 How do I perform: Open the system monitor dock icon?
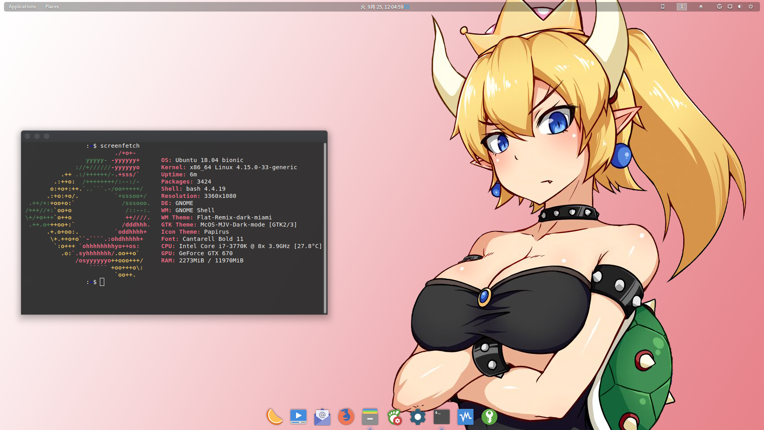click(466, 417)
